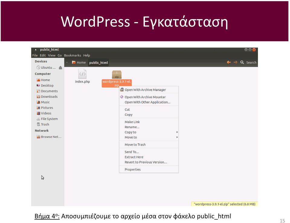This screenshot has height=223, width=290.
Task: Click the Trash icon in sidebar
Action: (38, 124)
